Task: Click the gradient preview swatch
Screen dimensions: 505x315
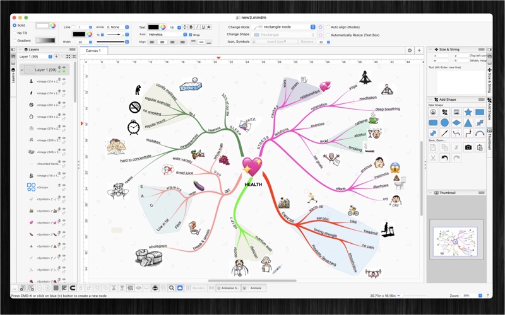Action: click(x=45, y=40)
